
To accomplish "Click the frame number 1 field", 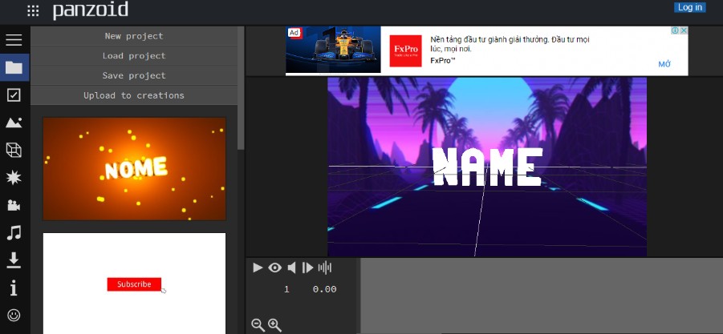I will click(x=286, y=289).
